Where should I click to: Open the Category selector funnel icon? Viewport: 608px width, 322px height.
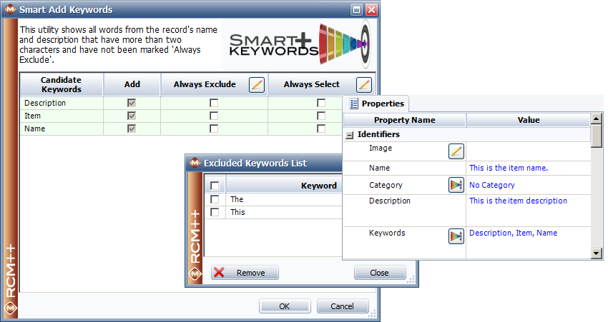pos(456,185)
